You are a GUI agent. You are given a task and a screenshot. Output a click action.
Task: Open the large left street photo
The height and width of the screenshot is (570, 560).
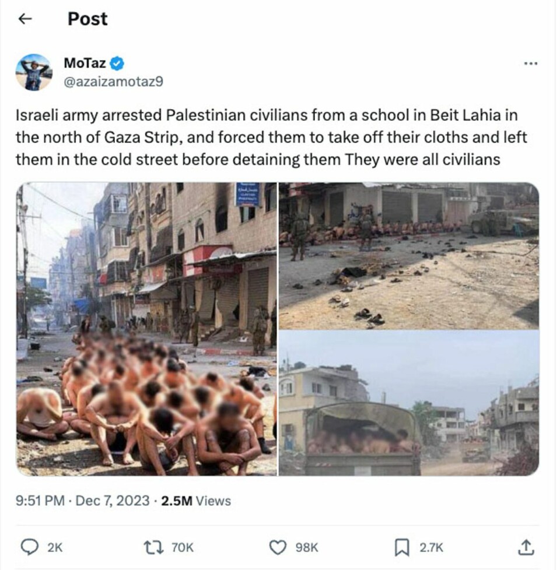coord(146,329)
